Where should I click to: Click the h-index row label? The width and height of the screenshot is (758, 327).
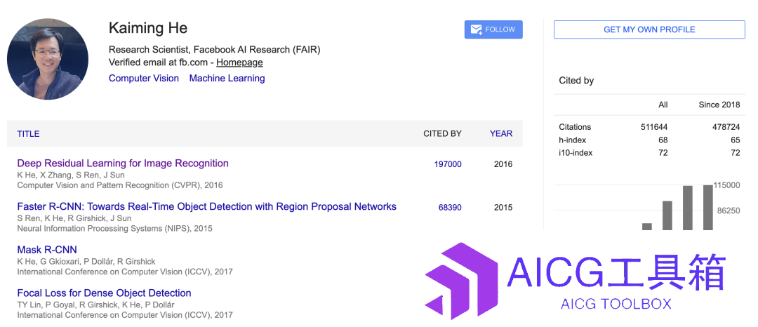(571, 140)
